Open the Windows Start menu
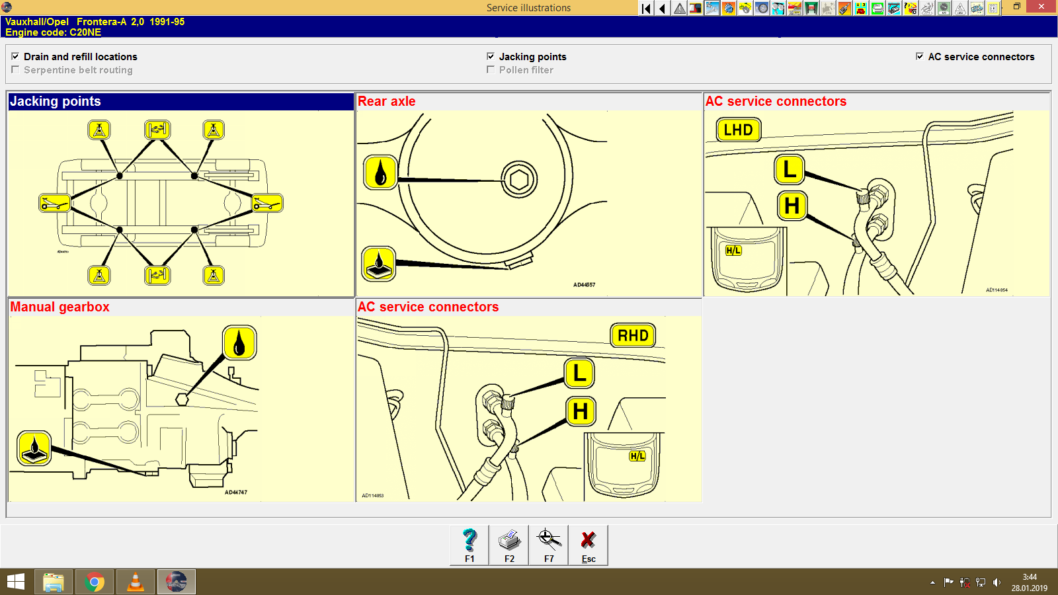Viewport: 1058px width, 595px height. [x=14, y=582]
